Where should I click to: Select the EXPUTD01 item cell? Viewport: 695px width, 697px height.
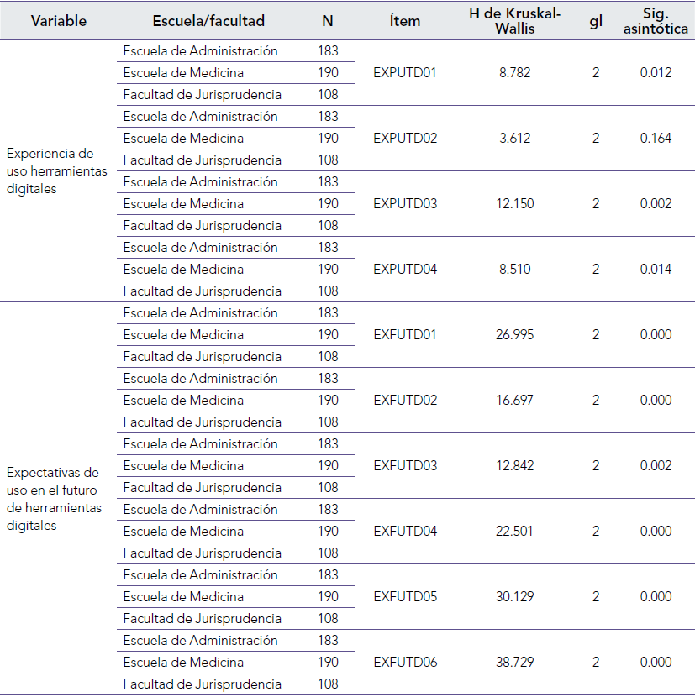(405, 73)
